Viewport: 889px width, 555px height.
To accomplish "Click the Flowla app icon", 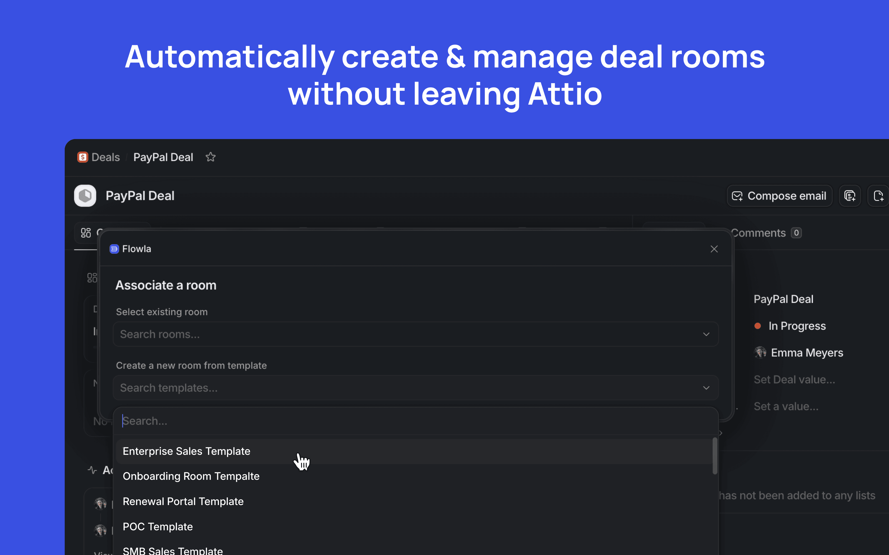I will tap(114, 249).
